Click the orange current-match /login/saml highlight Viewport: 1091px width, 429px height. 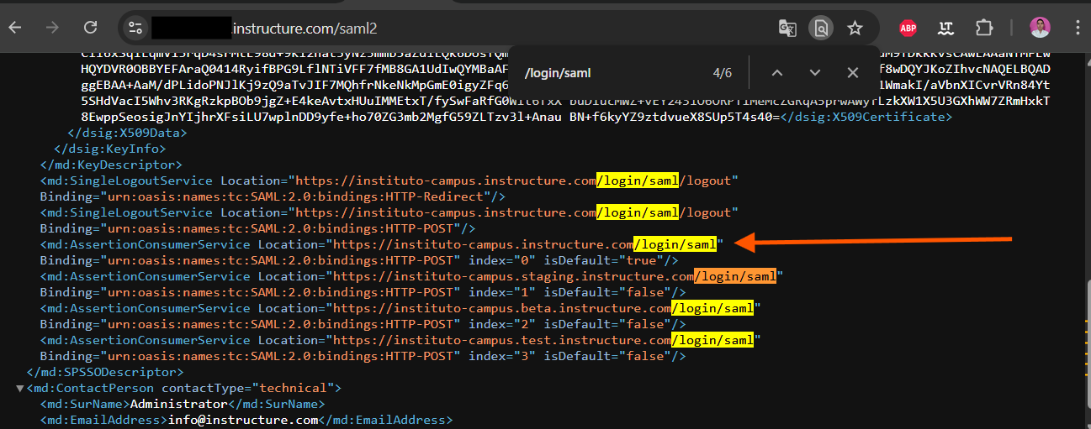[736, 276]
